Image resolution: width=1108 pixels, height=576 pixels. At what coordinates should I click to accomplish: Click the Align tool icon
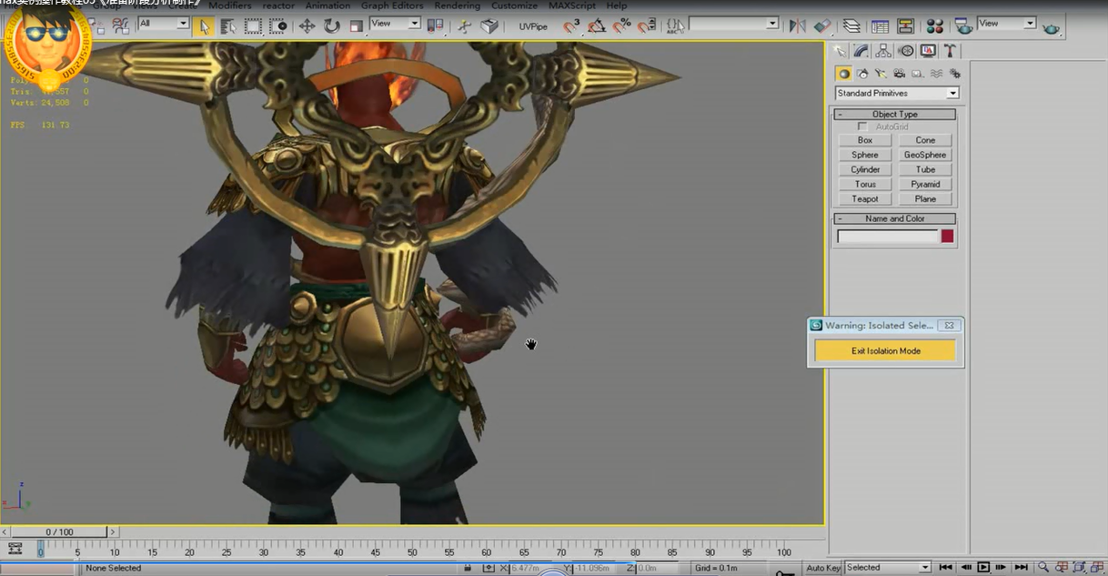click(822, 26)
